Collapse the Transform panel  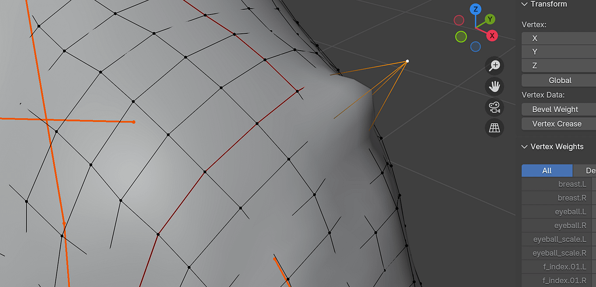pyautogui.click(x=524, y=4)
